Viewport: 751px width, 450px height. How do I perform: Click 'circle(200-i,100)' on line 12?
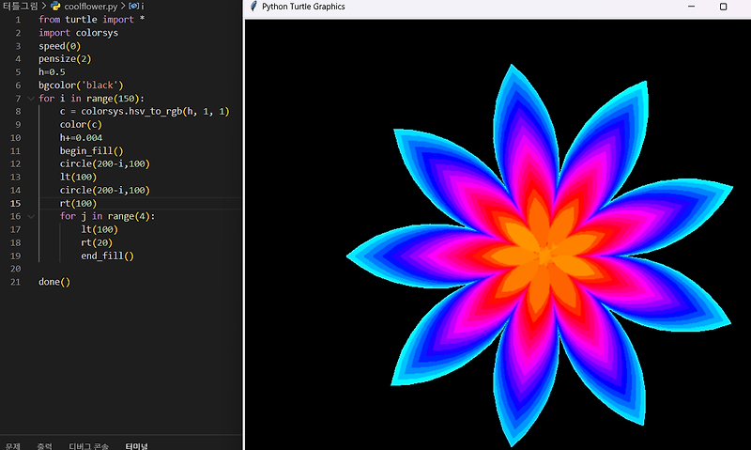pyautogui.click(x=105, y=163)
